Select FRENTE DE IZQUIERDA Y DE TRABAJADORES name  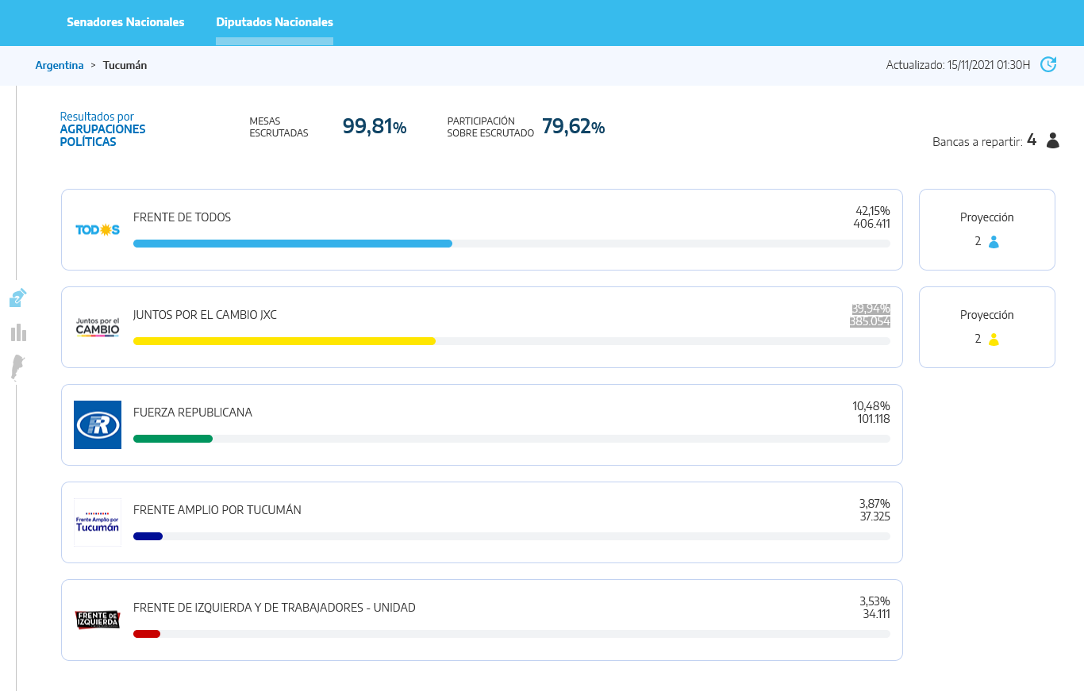click(x=275, y=608)
